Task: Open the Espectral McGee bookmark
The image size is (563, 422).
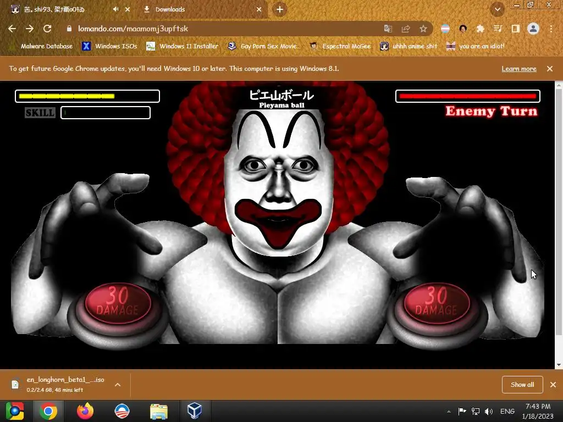Action: (340, 46)
